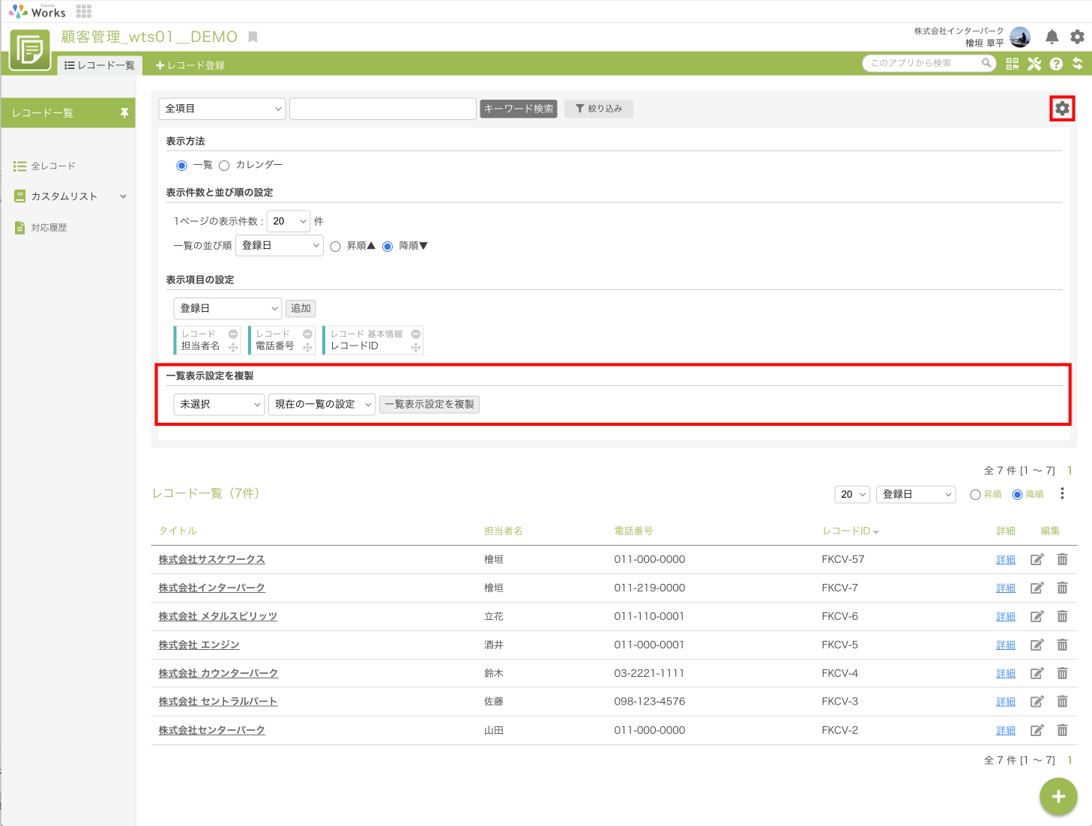Click the キーワード検索 button
Viewport: 1092px width, 826px height.
(x=519, y=109)
